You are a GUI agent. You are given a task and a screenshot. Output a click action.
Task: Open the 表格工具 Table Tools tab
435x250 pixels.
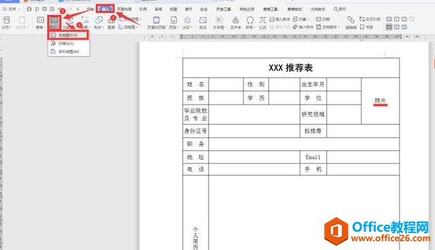(x=271, y=9)
